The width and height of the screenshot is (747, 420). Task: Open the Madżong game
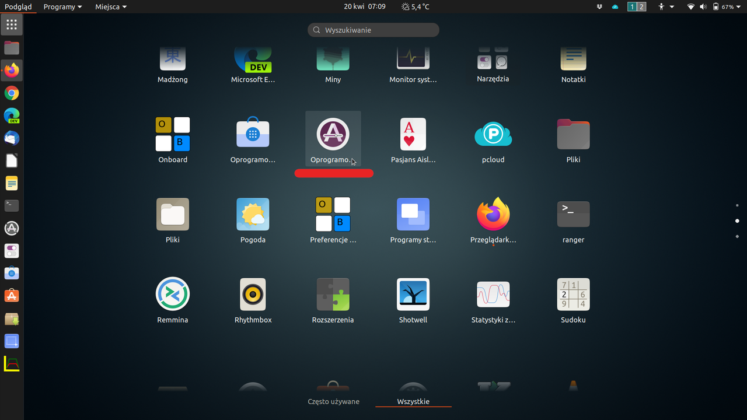(173, 64)
